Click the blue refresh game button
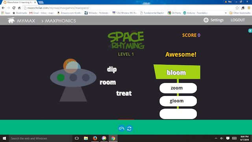 (130, 129)
